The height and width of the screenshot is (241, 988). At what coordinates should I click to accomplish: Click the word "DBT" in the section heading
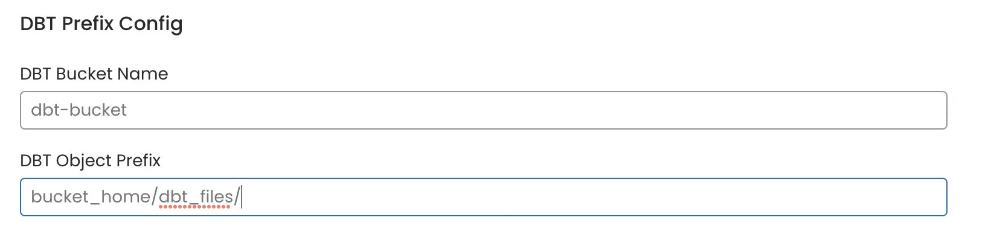tap(39, 23)
